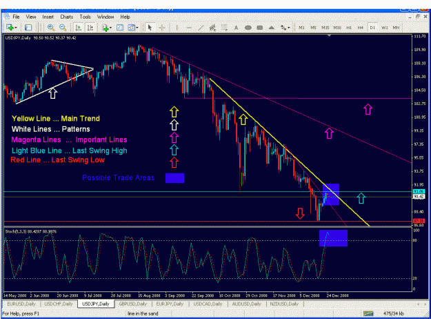Image resolution: width=431 pixels, height=319 pixels.
Task: Click the Periods toolbar icon
Action: 120,28
